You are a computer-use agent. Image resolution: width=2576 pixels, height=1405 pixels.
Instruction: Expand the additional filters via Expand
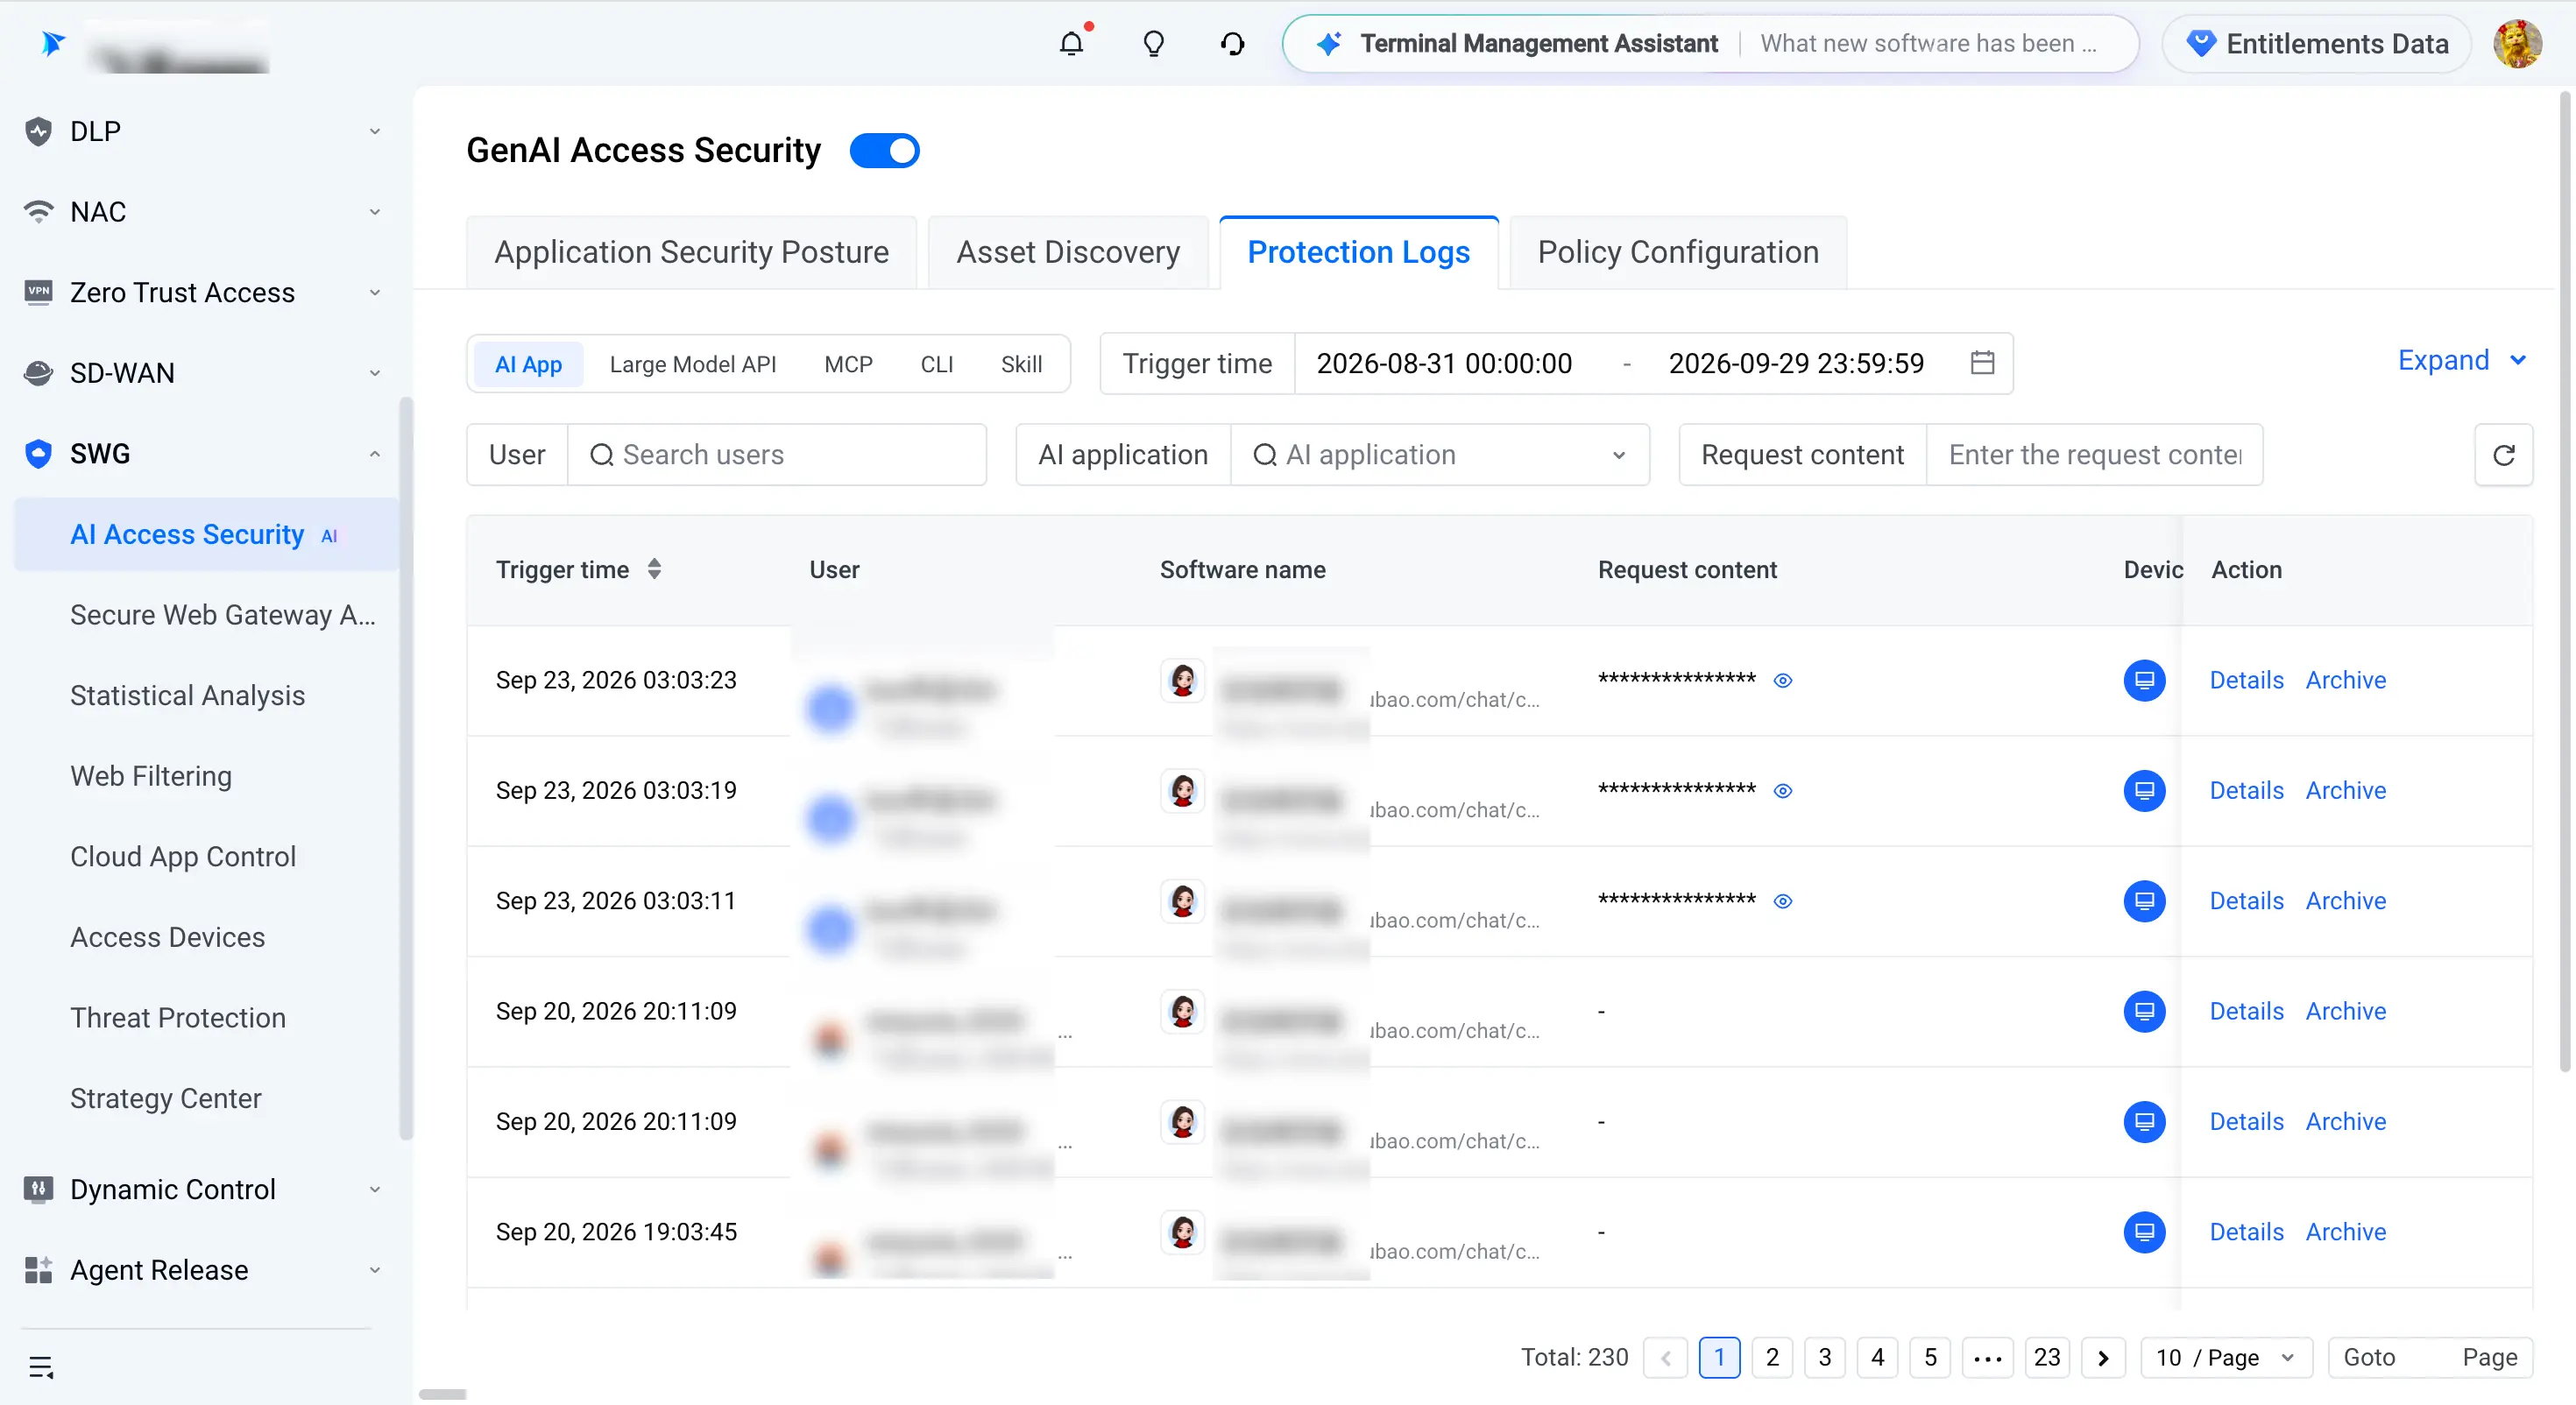coord(2461,360)
